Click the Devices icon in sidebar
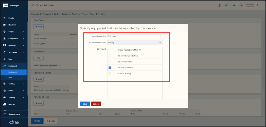 [x=4, y=104]
